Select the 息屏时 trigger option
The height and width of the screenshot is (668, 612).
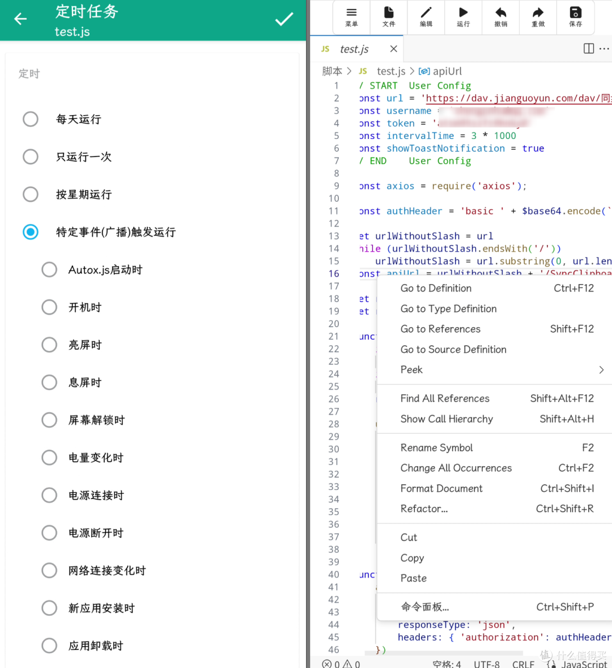click(49, 382)
